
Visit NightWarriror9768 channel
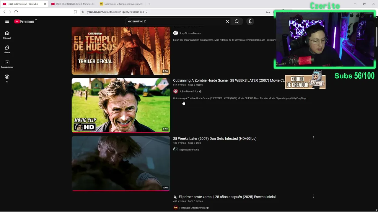[x=189, y=150]
